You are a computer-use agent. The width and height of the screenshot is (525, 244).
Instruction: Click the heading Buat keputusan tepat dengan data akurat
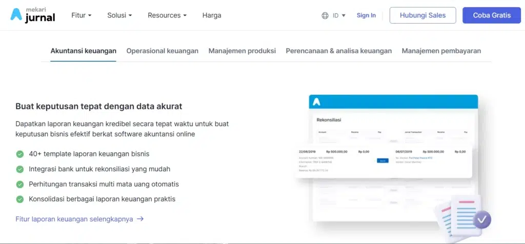99,107
